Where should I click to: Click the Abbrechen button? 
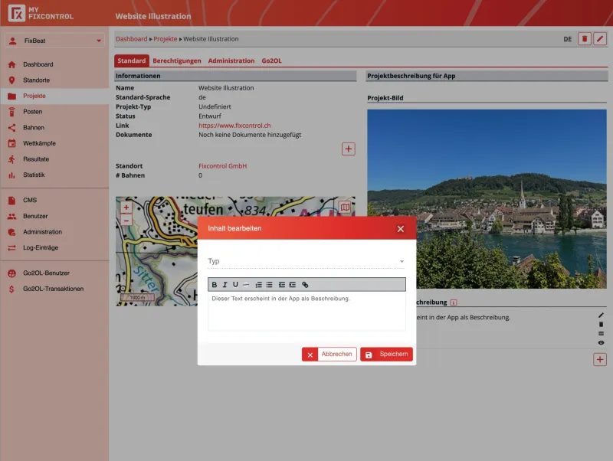pos(329,355)
